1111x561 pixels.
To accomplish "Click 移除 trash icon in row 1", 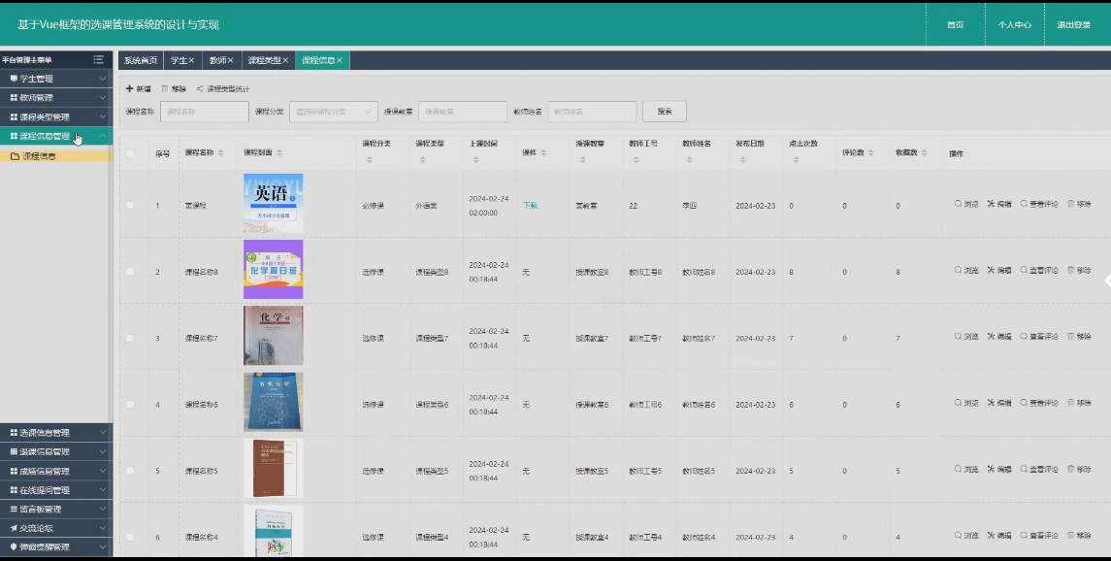I will pyautogui.click(x=1070, y=204).
